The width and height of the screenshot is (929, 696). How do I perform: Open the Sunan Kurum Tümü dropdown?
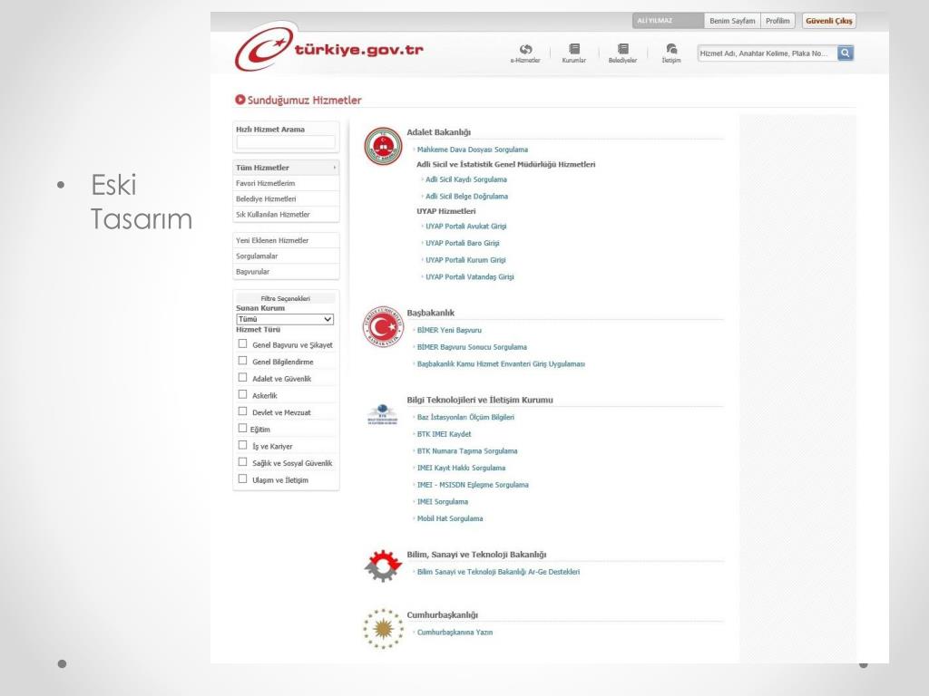point(285,319)
